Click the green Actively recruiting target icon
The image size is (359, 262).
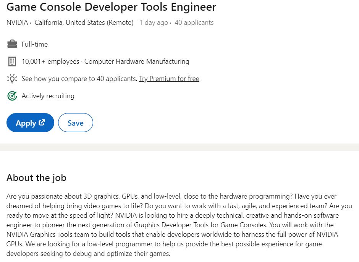[x=12, y=96]
